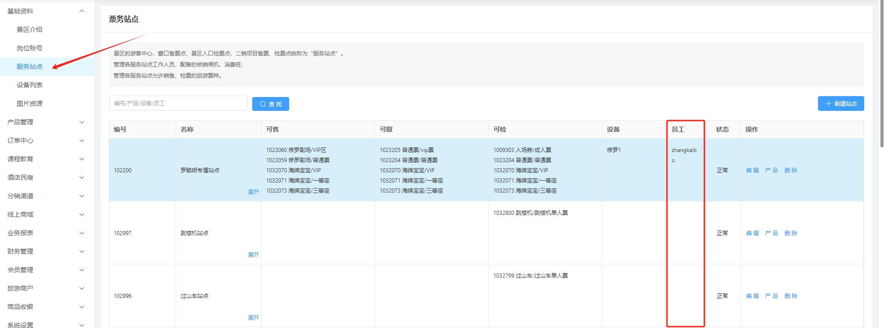The width and height of the screenshot is (885, 328).
Task: Collapse the 基础资料 menu section
Action: coord(46,11)
